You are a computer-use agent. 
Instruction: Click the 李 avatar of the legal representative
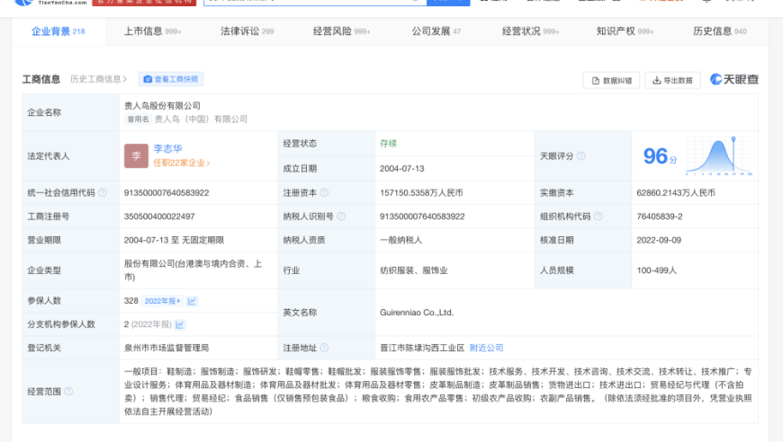136,156
